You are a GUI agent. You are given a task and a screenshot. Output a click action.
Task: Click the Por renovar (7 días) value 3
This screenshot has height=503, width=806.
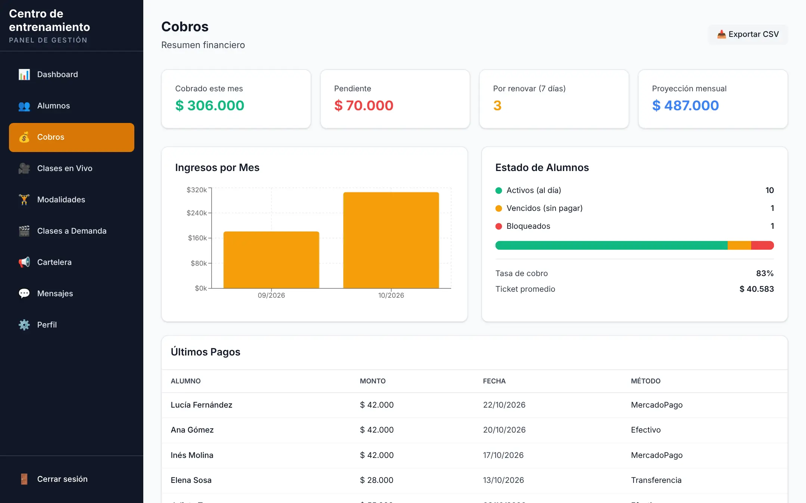point(497,105)
